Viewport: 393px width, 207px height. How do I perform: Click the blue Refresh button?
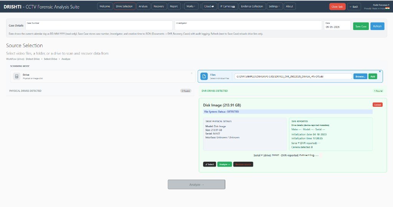[x=377, y=26]
